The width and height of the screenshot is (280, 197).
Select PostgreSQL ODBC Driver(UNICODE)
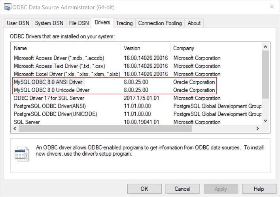55,114
